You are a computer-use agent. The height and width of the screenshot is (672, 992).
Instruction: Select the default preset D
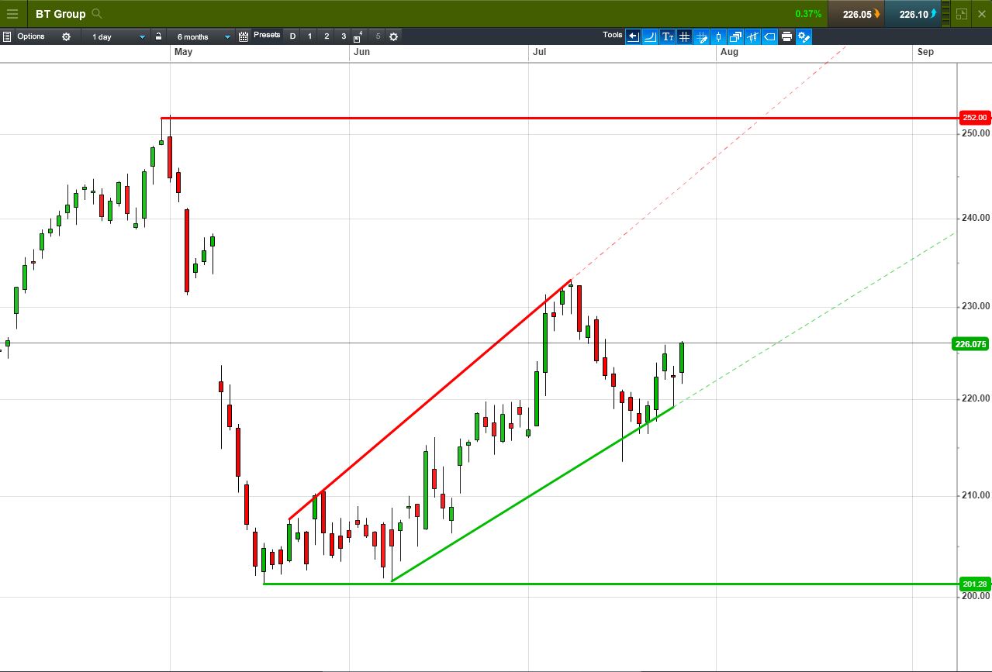[292, 36]
